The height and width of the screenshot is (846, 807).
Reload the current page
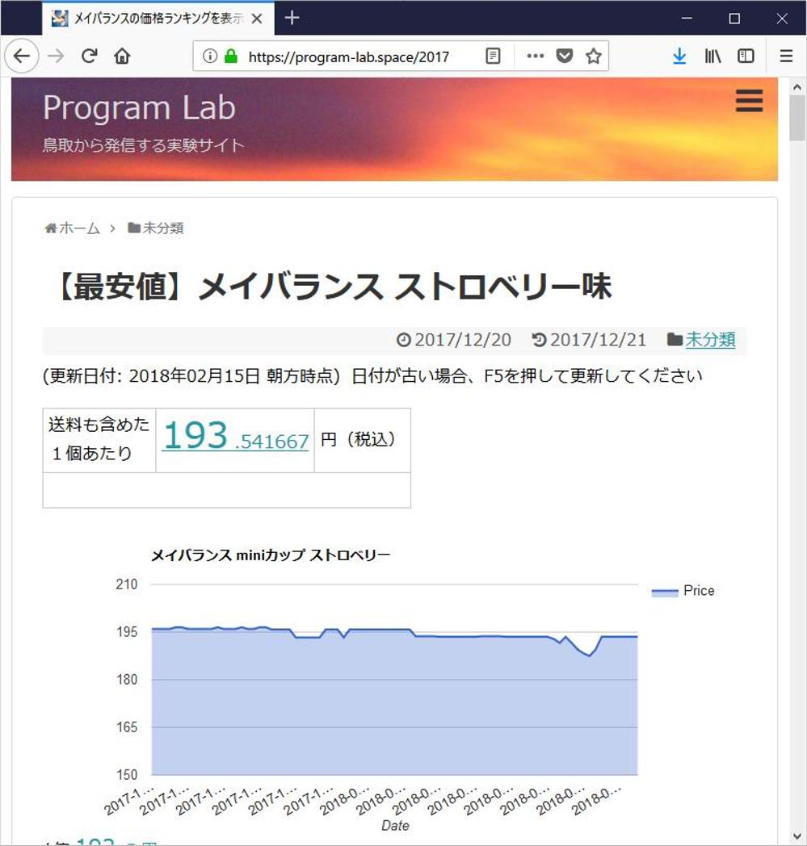[89, 56]
